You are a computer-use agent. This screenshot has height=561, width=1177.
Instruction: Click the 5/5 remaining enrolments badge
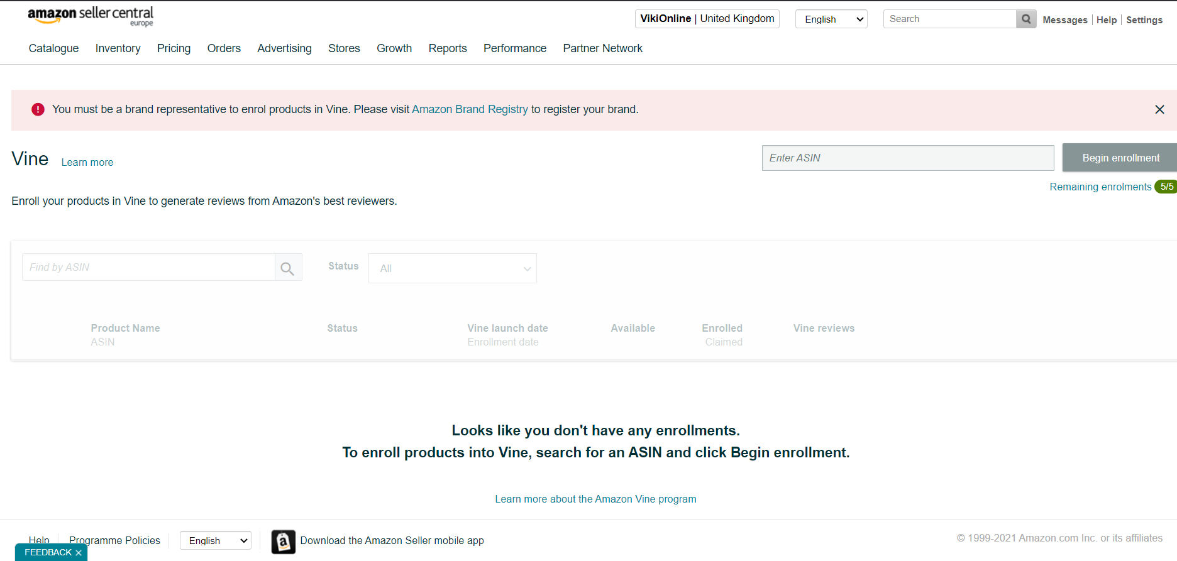(1166, 187)
